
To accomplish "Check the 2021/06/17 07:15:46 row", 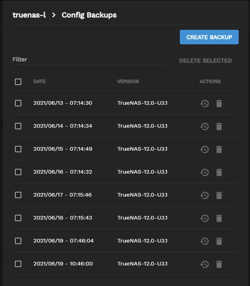I will click(x=18, y=195).
